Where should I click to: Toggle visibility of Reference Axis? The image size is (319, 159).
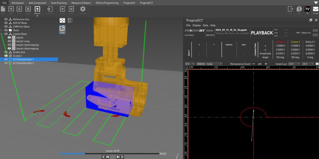[x=6, y=19]
